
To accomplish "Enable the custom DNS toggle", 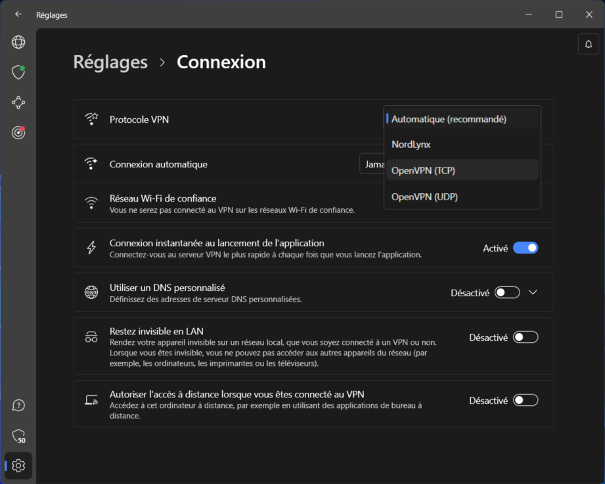I will 507,293.
